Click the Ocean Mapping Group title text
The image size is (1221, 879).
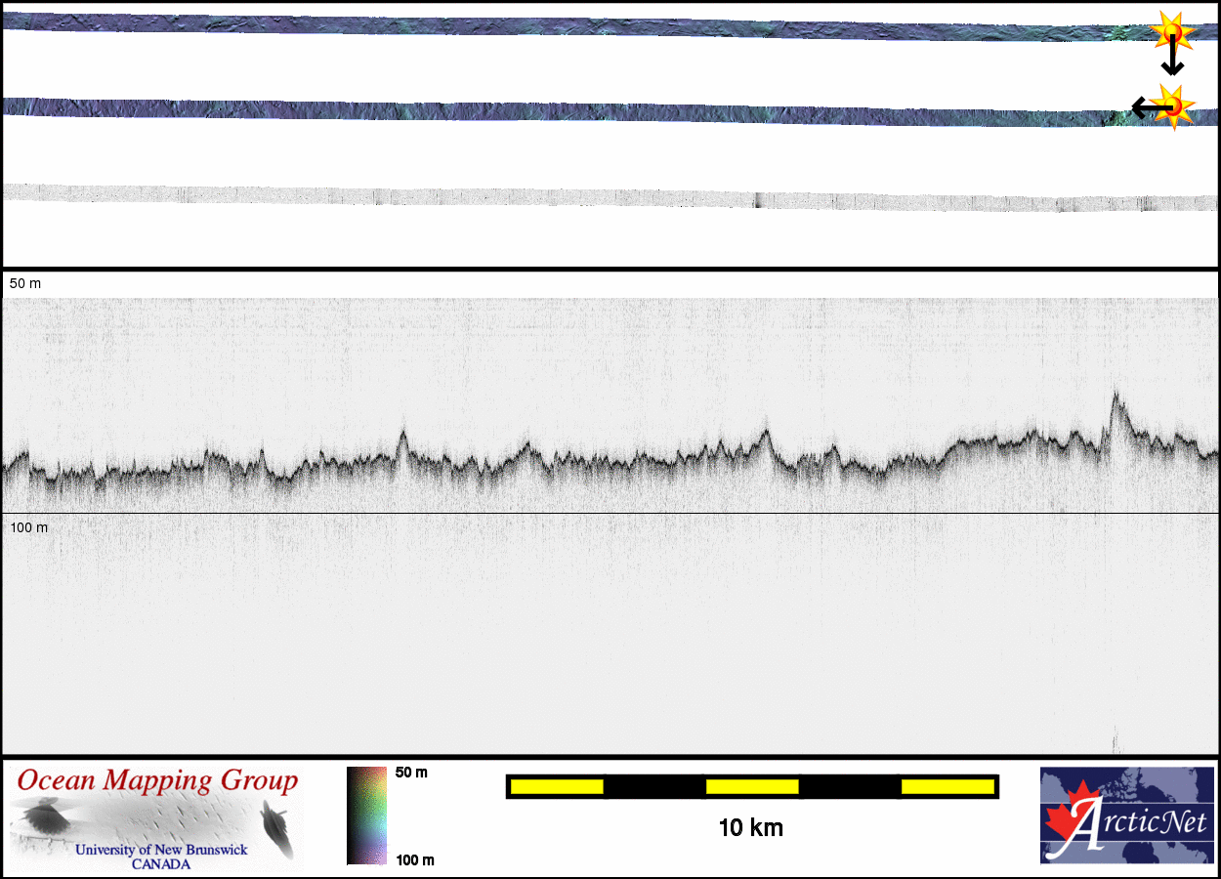coord(157,781)
